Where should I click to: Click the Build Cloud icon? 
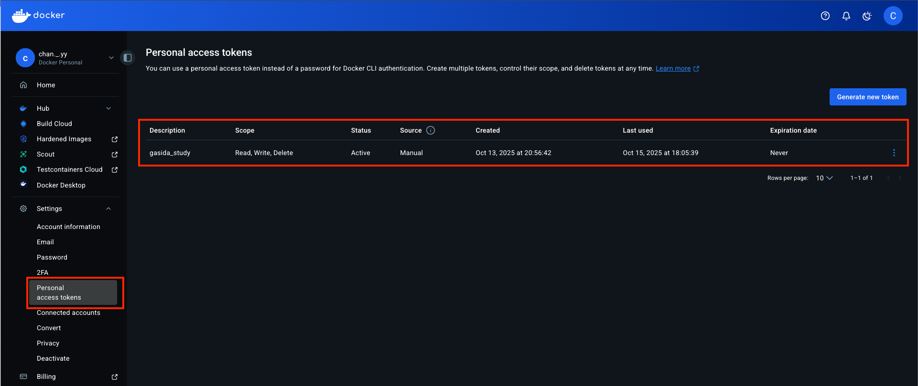pyautogui.click(x=23, y=124)
